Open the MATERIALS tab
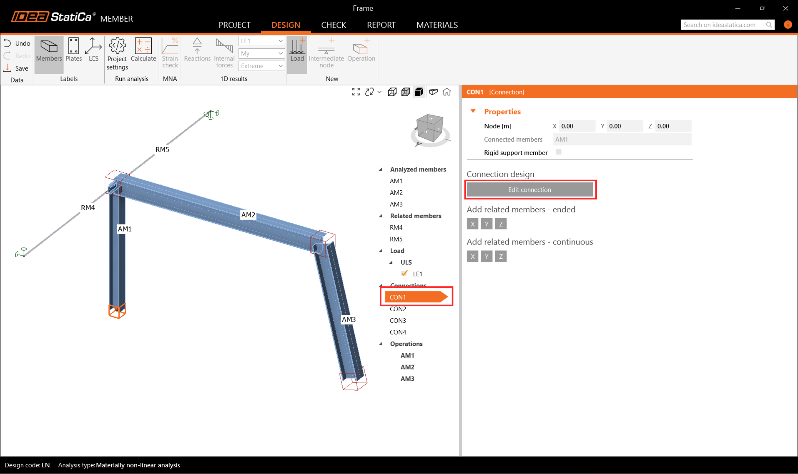Screen dimensions: 798x474 click(437, 25)
